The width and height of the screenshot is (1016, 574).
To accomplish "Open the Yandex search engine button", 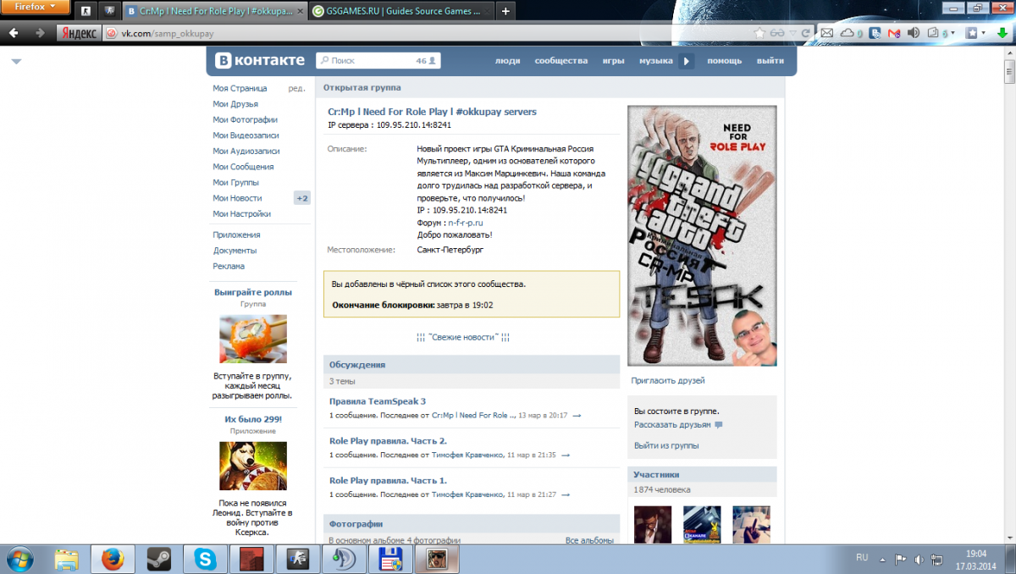I will (79, 33).
